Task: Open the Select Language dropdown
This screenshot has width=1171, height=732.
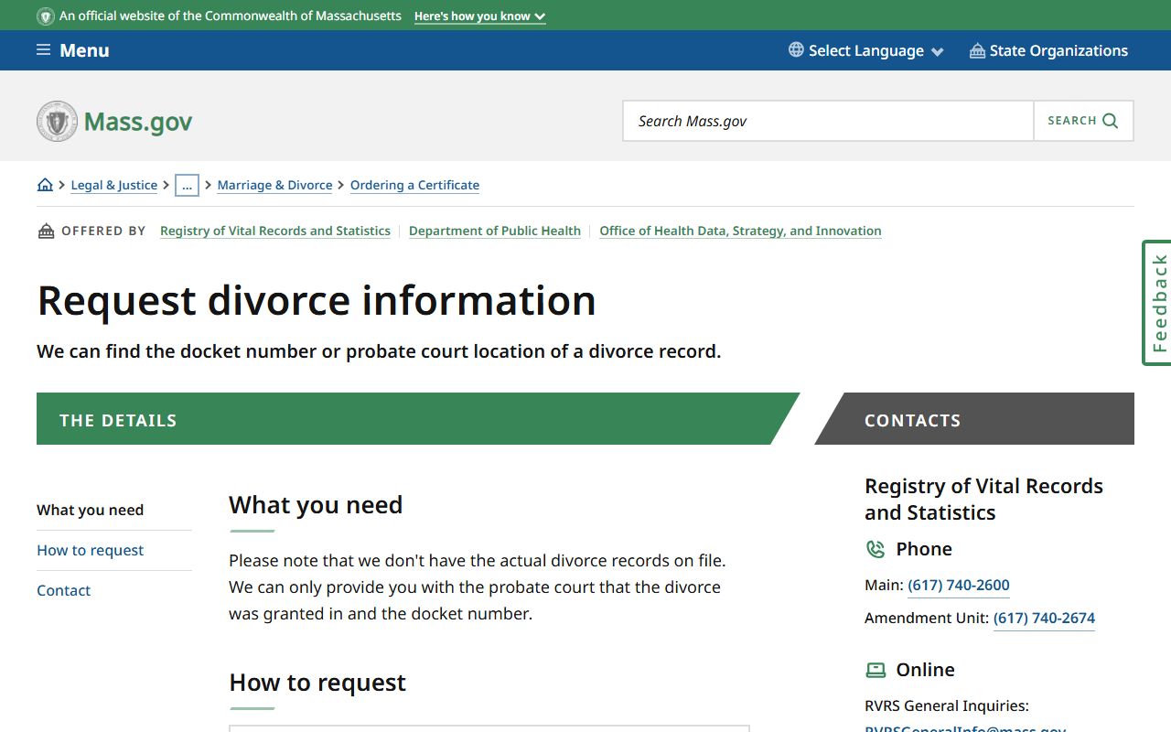Action: click(x=865, y=50)
